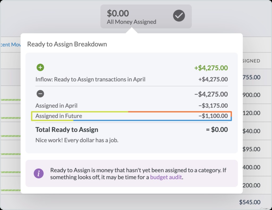This screenshot has height=210, width=272.
Task: Click the Assigned in April row
Action: 56,106
